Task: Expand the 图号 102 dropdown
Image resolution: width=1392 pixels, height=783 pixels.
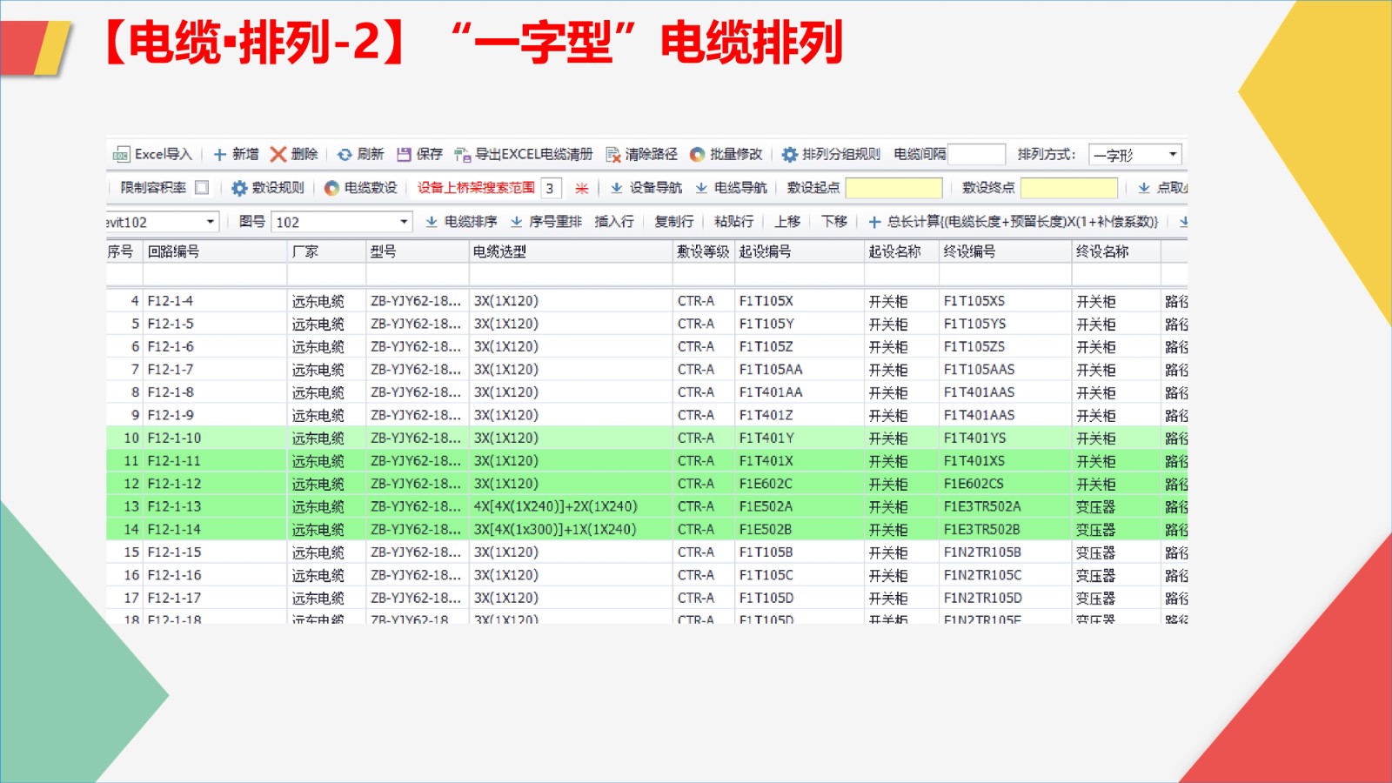Action: click(404, 222)
